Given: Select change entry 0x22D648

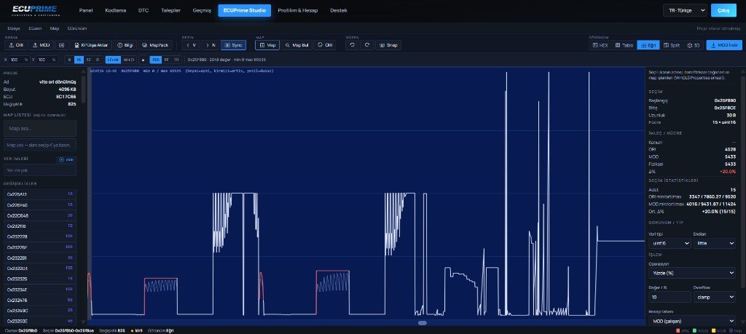Looking at the screenshot, I should click(40, 215).
